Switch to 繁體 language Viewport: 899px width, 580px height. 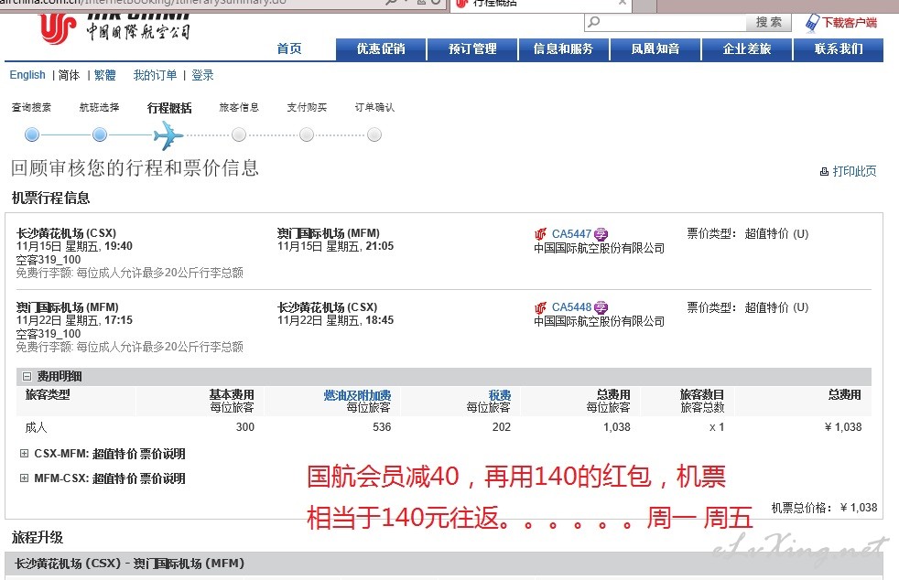(105, 75)
